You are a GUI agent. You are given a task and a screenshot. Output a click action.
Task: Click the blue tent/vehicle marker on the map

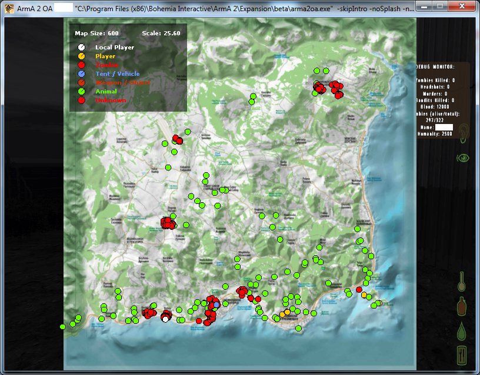(216, 304)
